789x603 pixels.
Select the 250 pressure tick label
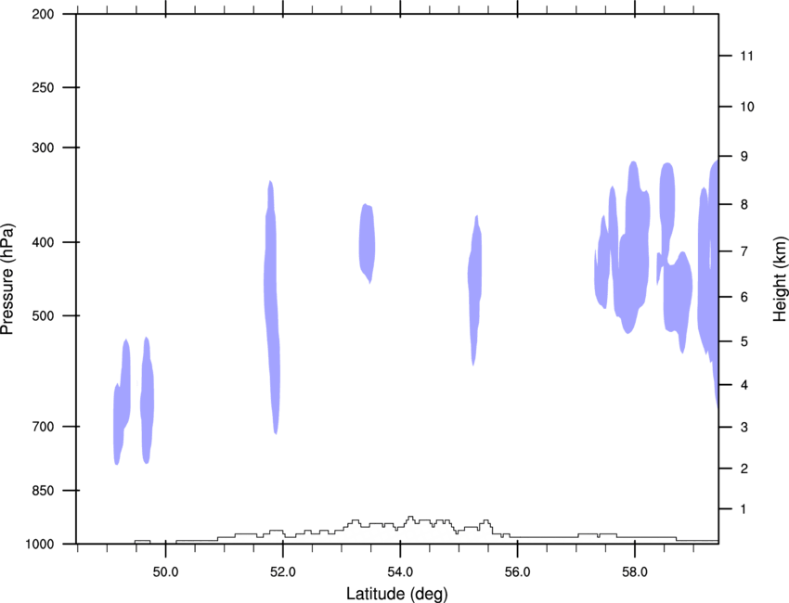click(x=43, y=87)
